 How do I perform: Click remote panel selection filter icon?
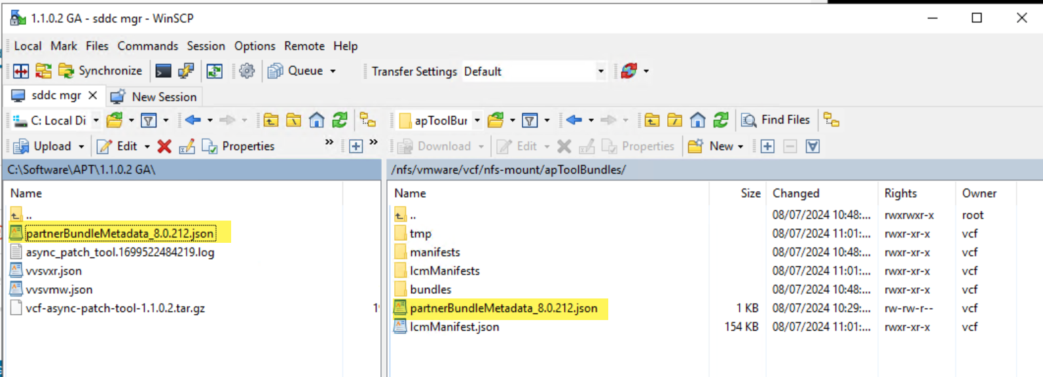point(813,146)
